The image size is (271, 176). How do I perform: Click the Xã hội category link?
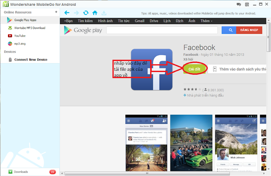click(188, 59)
